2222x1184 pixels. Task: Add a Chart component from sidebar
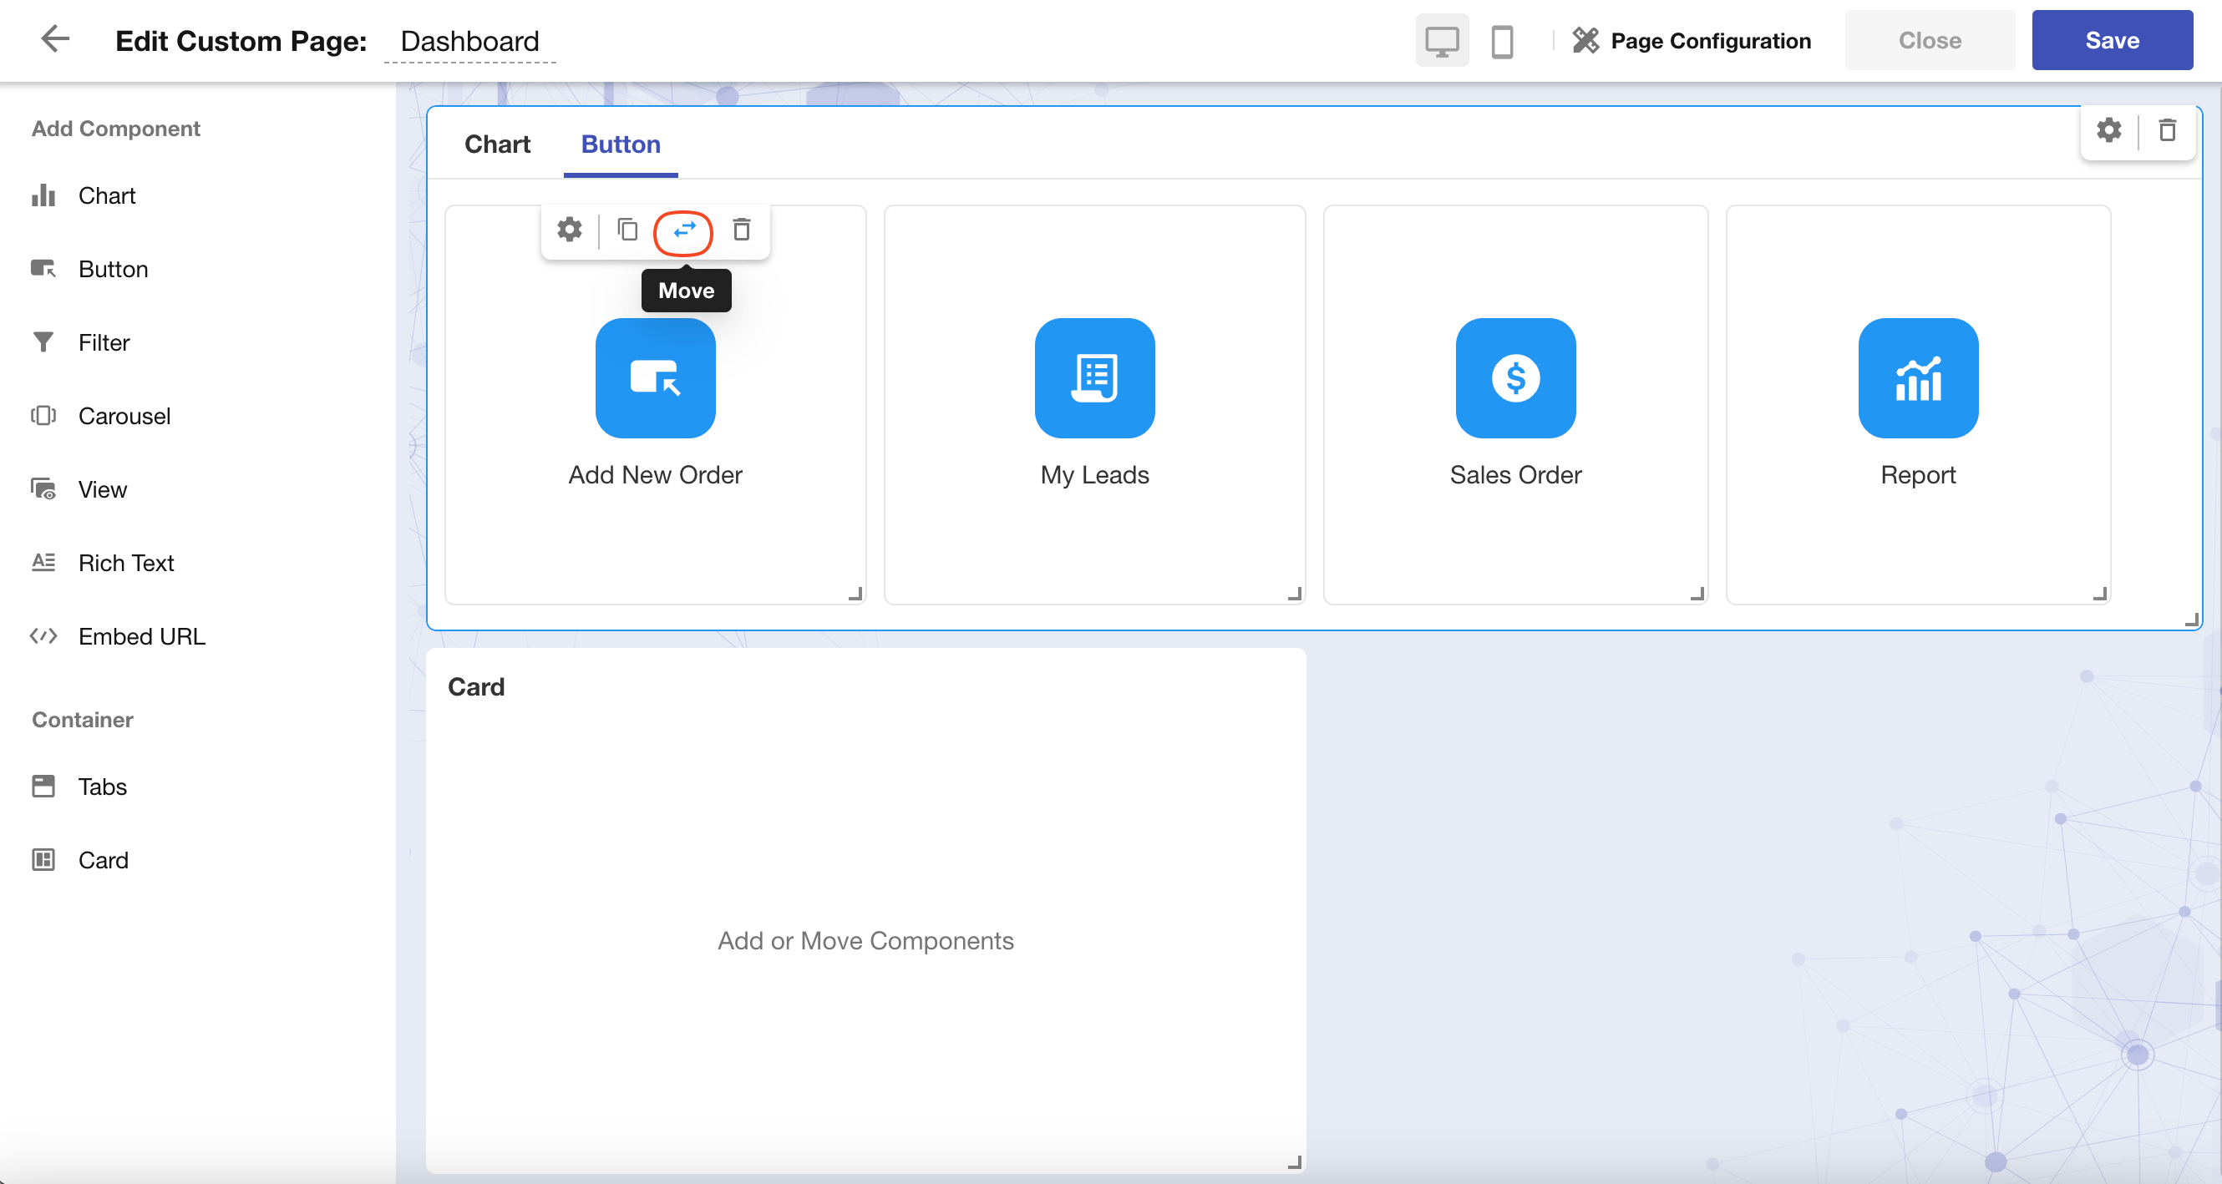click(x=84, y=195)
